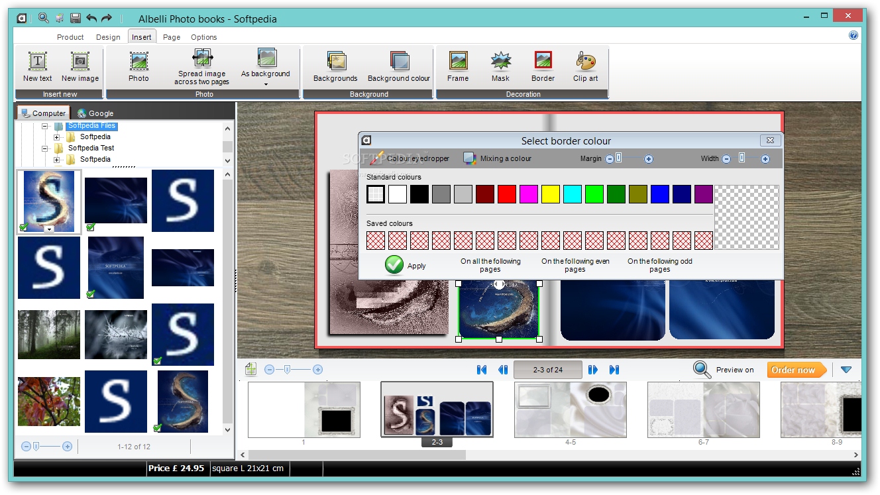Screen dimensions: 880x495
Task: Insert a New image placeholder
Action: pos(80,66)
